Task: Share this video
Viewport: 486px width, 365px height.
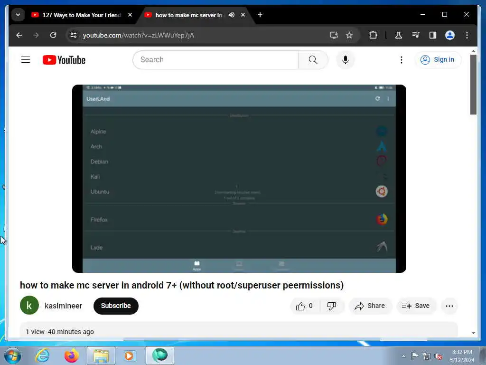Action: [x=370, y=306]
